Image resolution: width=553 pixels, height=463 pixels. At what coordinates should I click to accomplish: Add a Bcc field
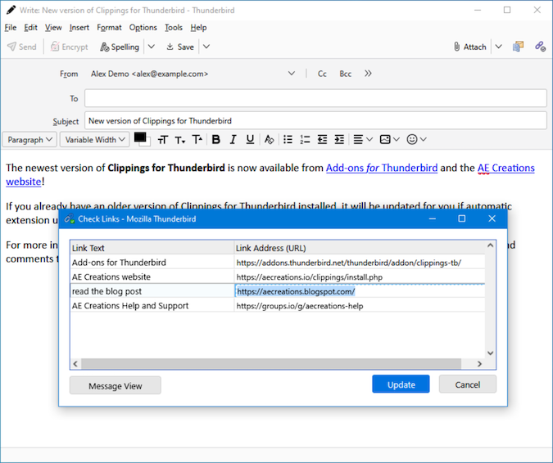tap(345, 74)
